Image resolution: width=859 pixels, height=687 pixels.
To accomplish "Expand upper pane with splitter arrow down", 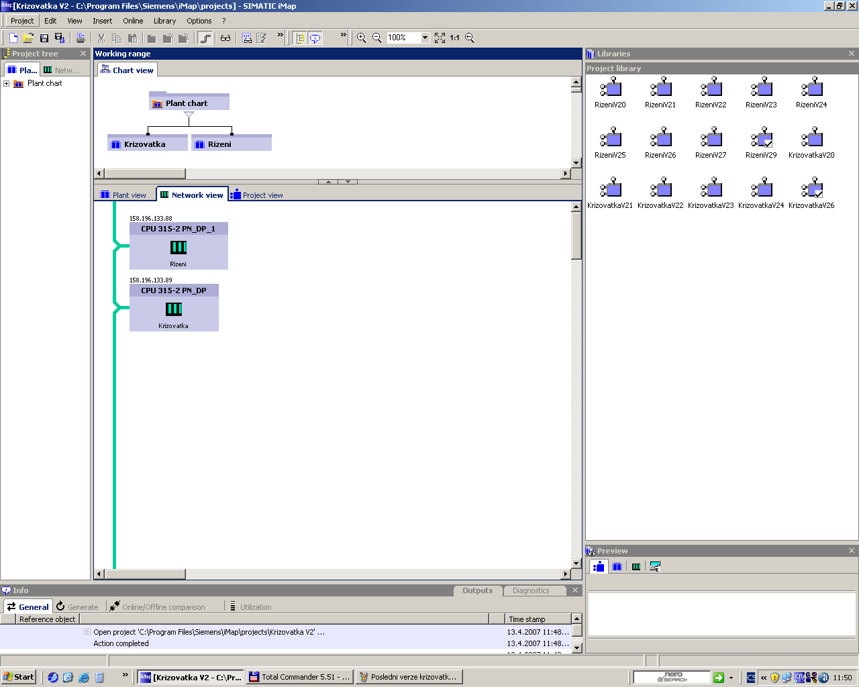I will 348,182.
